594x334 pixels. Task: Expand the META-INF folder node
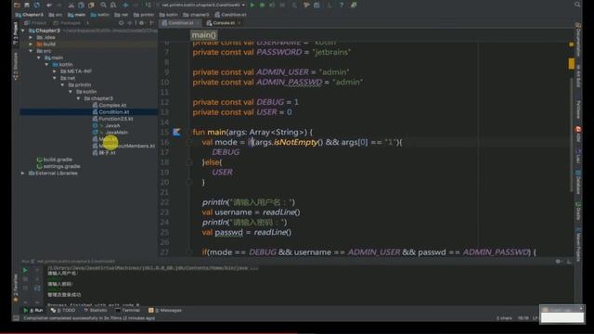55,71
